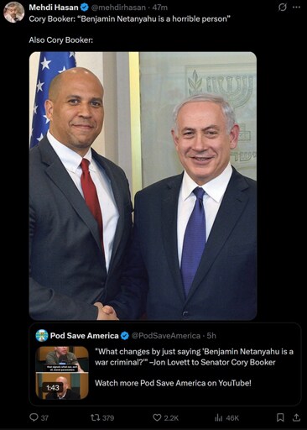Viewport: 307px width, 430px height.
Task: Play the 1:43 quoted video thumbnail
Action: [x=62, y=373]
